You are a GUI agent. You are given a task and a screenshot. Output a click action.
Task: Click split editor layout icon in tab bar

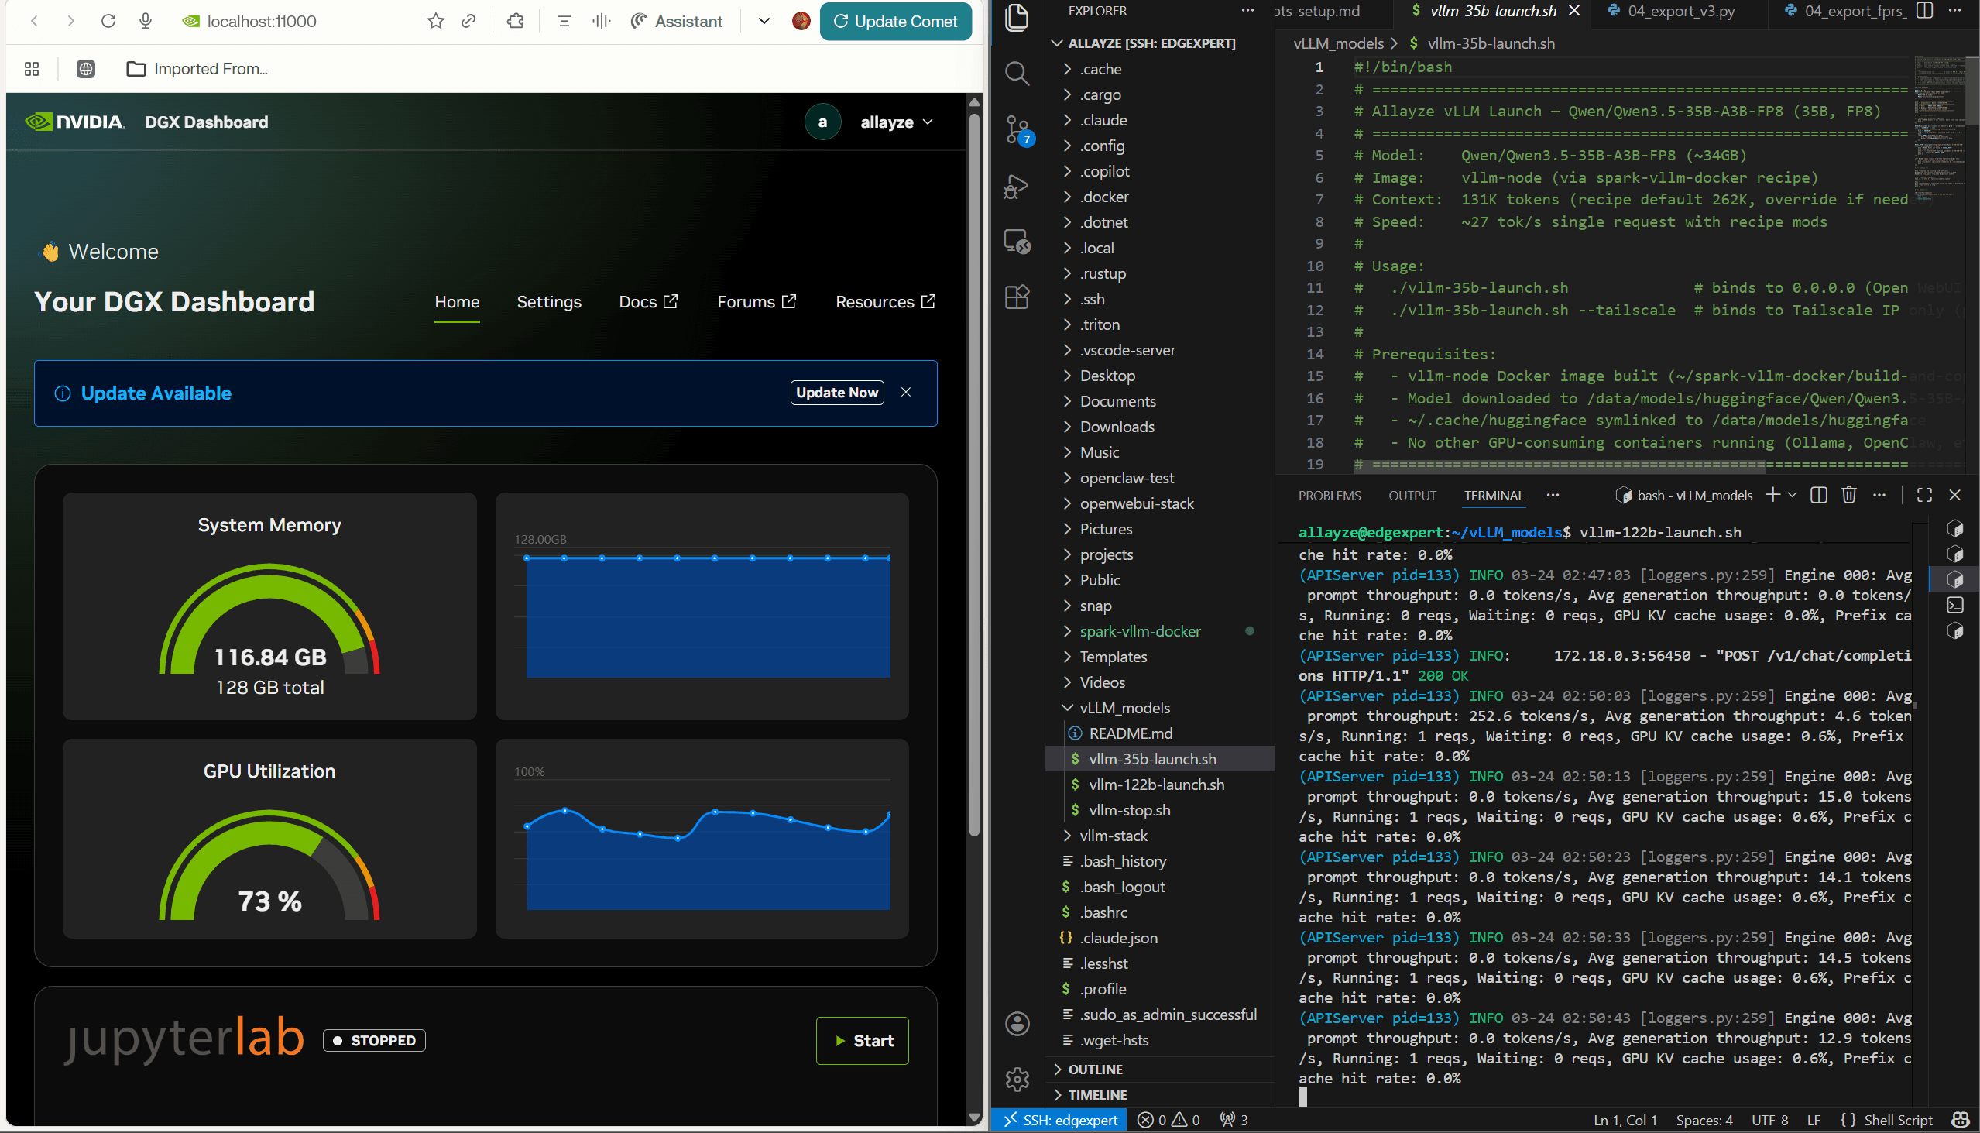click(x=1924, y=11)
